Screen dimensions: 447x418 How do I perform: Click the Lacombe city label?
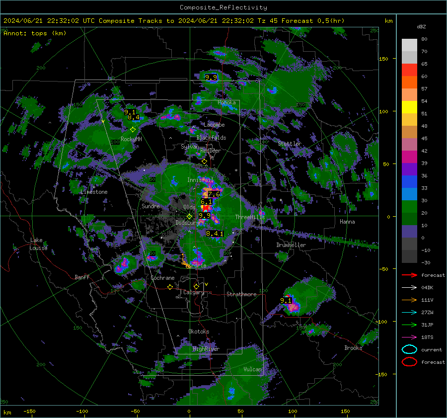pyautogui.click(x=214, y=125)
